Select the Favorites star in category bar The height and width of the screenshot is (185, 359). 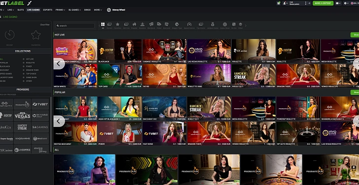pos(117,24)
